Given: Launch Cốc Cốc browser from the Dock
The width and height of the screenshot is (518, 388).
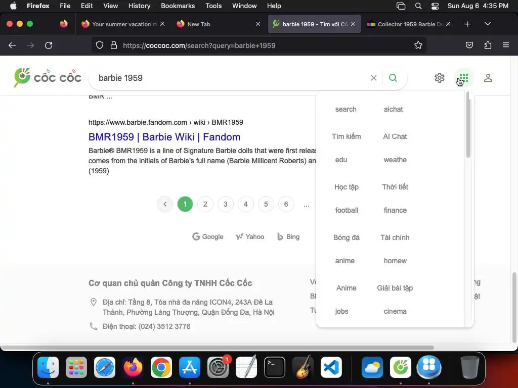Looking at the screenshot, I should pyautogui.click(x=401, y=367).
